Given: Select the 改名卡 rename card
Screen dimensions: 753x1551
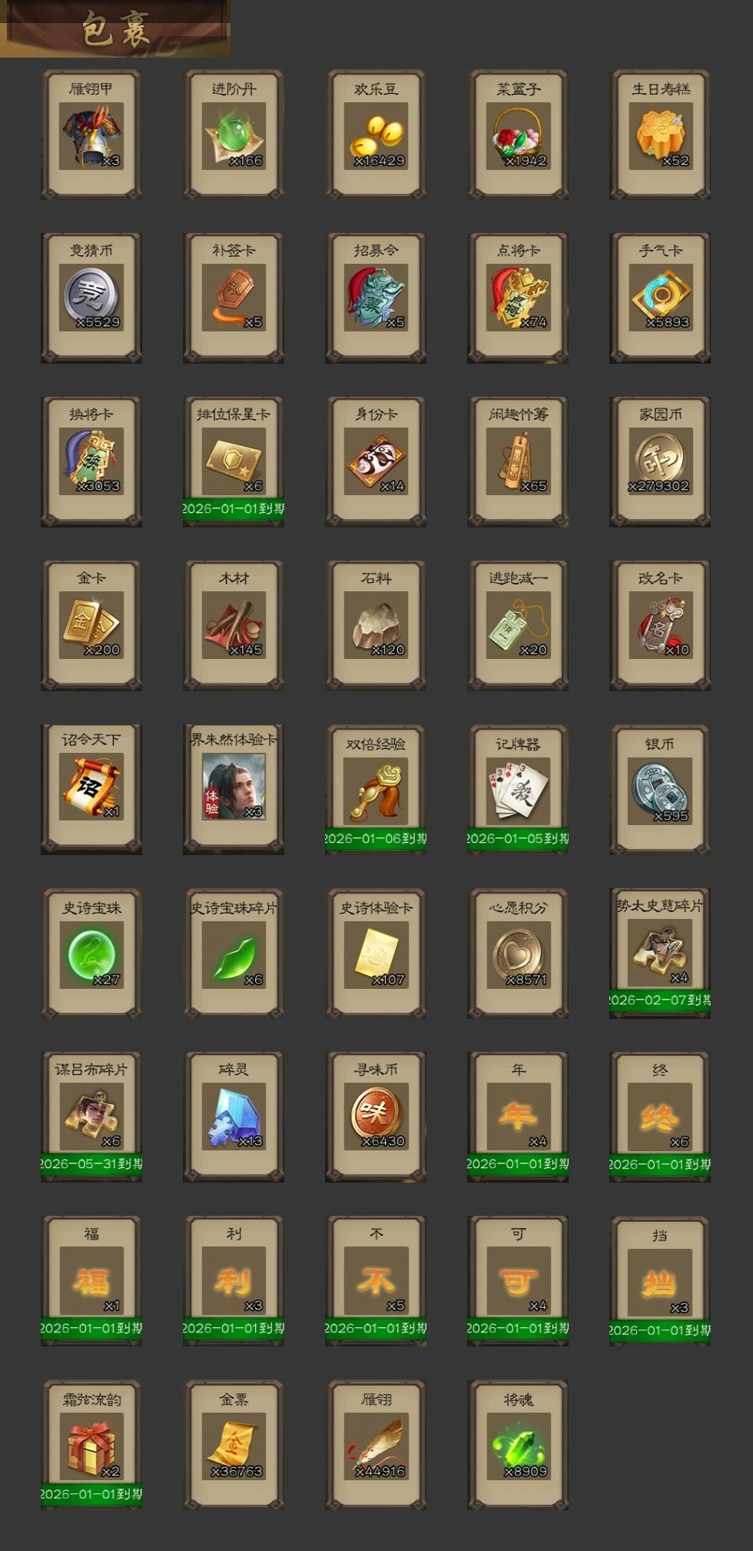Looking at the screenshot, I should [x=660, y=626].
